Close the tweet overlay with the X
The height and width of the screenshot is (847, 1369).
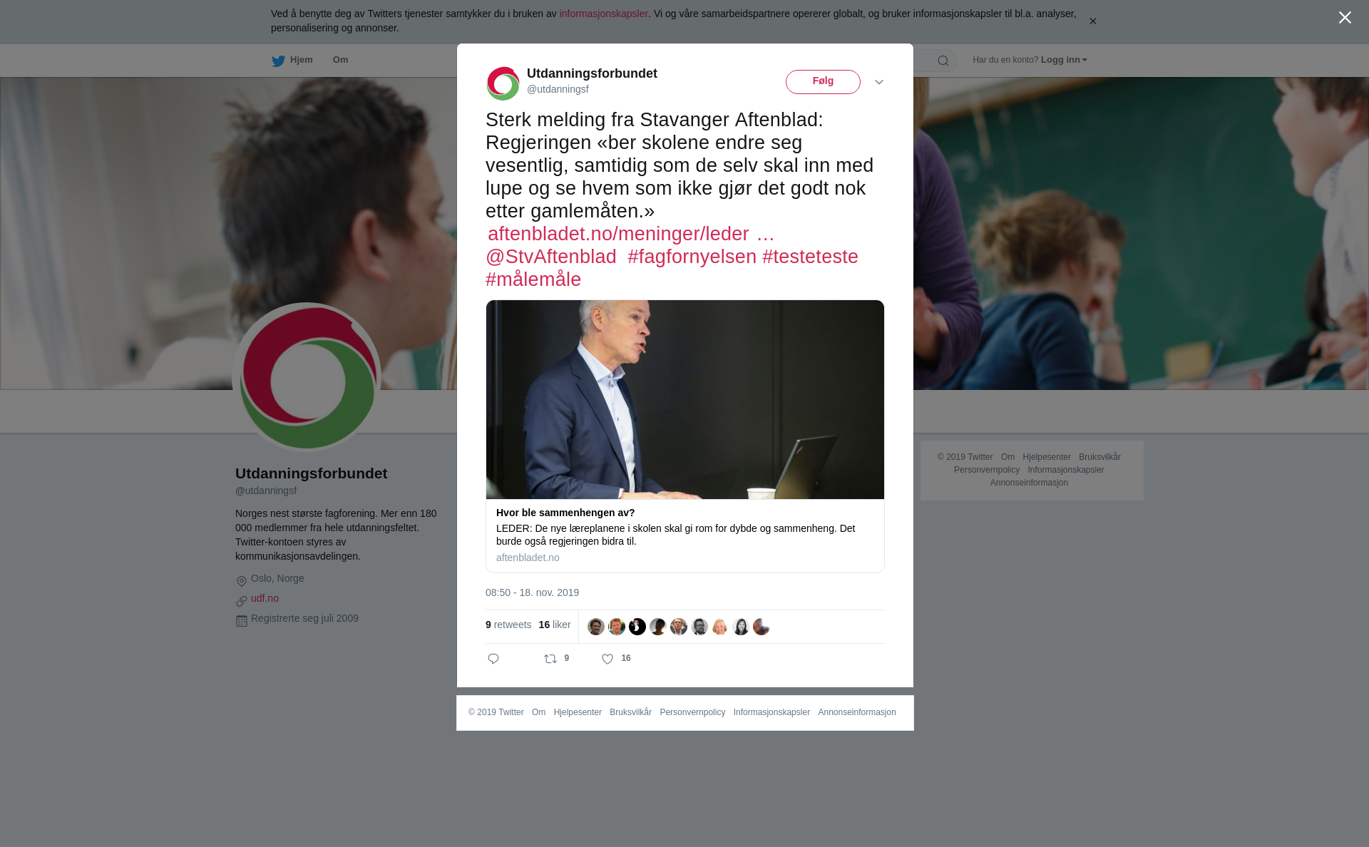pos(1345,18)
